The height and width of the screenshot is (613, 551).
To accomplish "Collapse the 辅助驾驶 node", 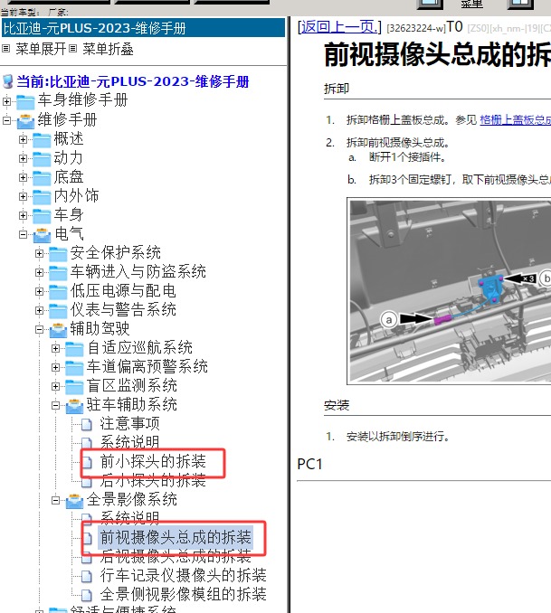I will [40, 330].
